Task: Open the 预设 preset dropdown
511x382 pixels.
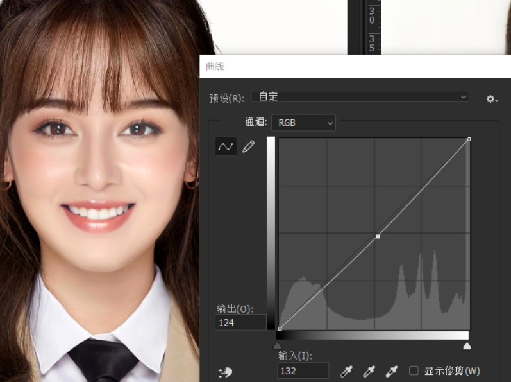Action: click(x=360, y=96)
